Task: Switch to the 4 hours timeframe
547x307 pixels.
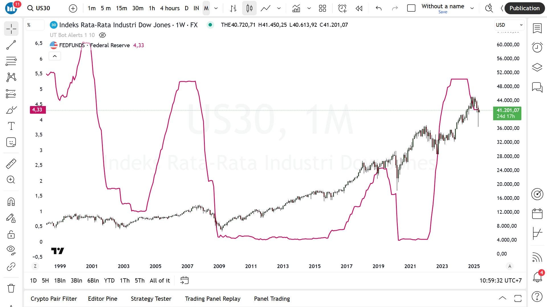Action: [170, 8]
